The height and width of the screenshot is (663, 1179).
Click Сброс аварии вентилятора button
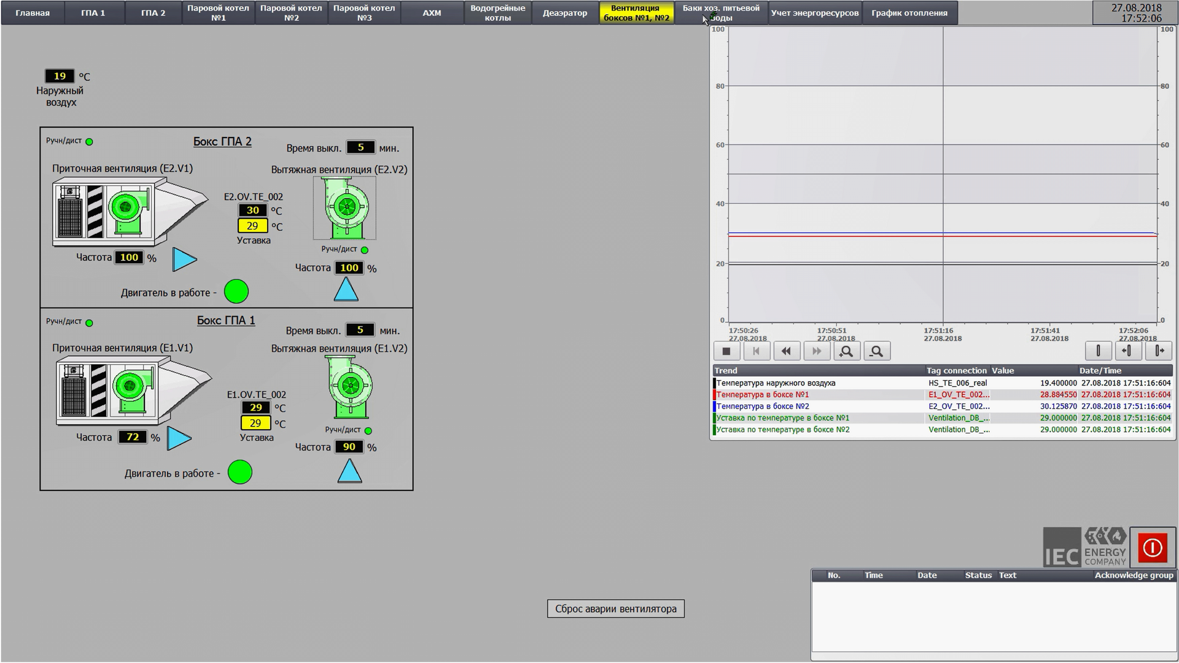click(x=615, y=609)
